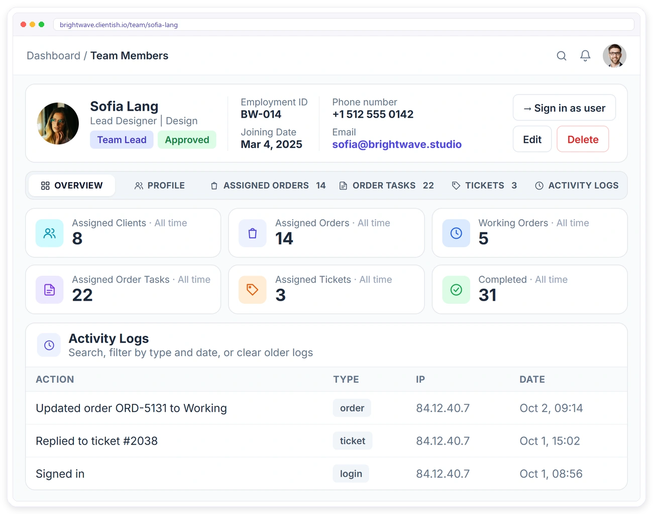
Task: Click Employment ID value BW-014
Action: 261,114
